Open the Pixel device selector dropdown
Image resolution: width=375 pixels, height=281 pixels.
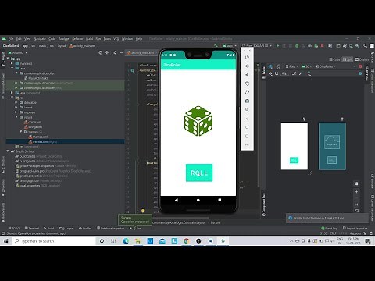coord(257,46)
